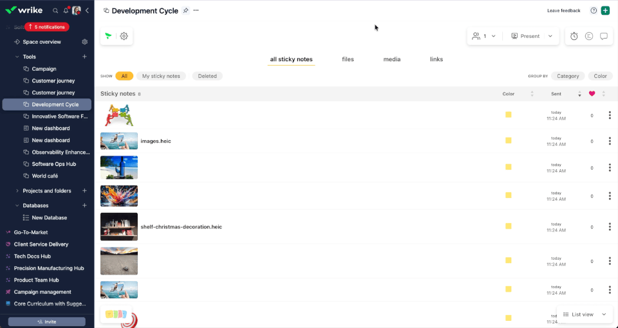Viewport: 618px width, 328px height.
Task: Switch to the links tab
Action: (436, 59)
